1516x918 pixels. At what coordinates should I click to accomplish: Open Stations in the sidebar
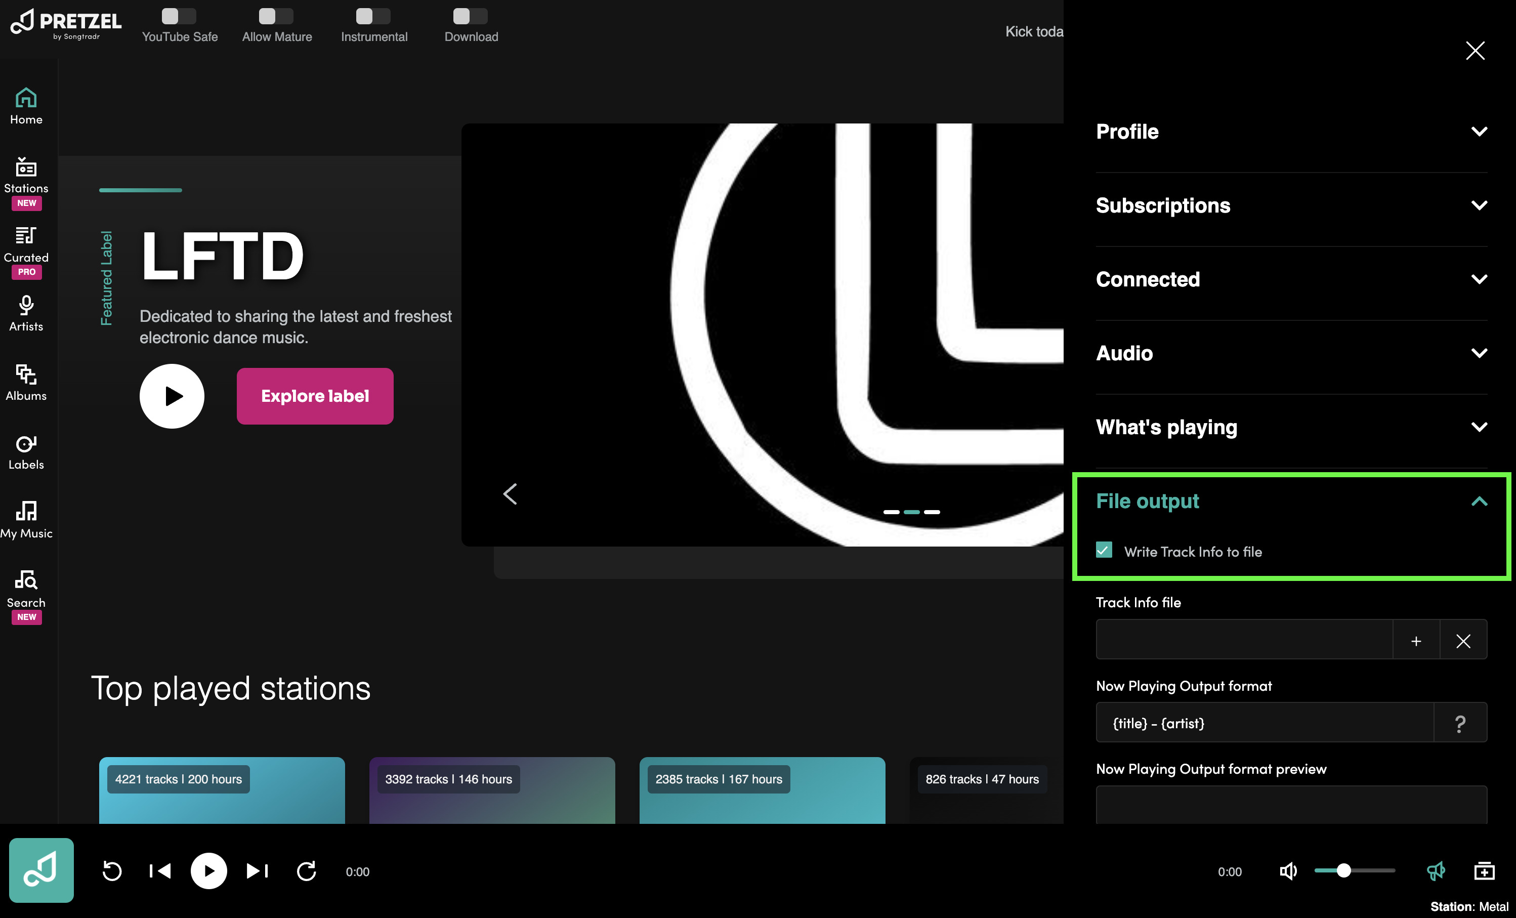click(x=26, y=183)
